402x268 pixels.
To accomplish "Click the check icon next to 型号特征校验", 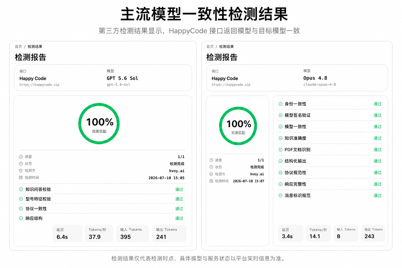I will tap(21, 199).
